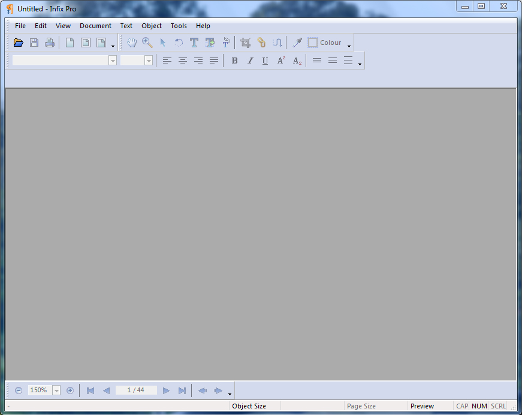Click the Link text boxes chain icon

click(x=261, y=43)
